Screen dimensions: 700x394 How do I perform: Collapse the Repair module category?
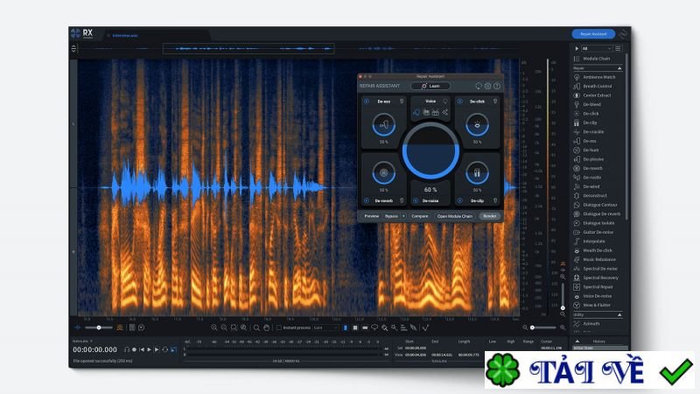[619, 68]
